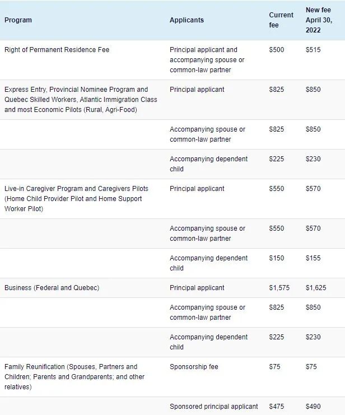Click the Sponsored principal applicant cell
Screen dimensions: 345x415
click(214, 406)
